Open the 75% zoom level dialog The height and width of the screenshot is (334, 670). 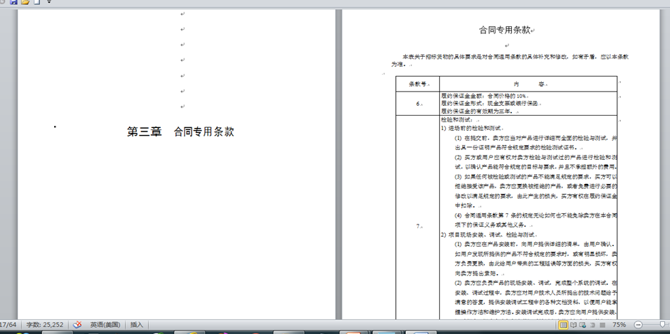(x=619, y=325)
